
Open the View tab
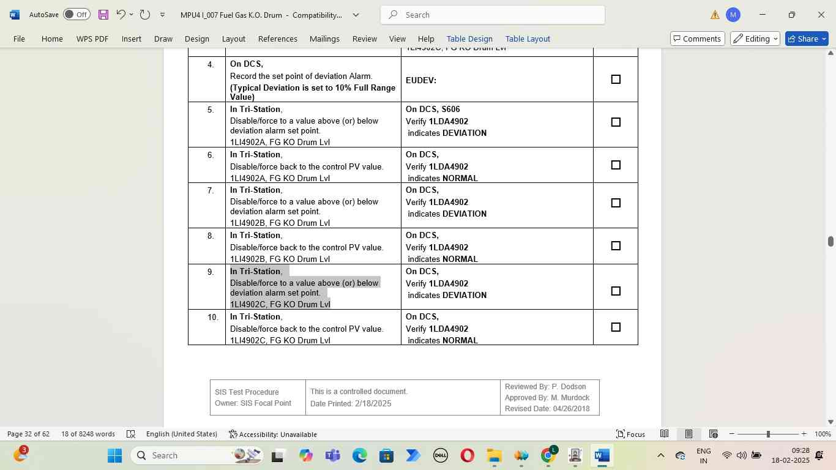(x=397, y=39)
